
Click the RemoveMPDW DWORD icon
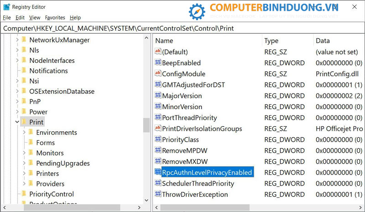coord(158,150)
